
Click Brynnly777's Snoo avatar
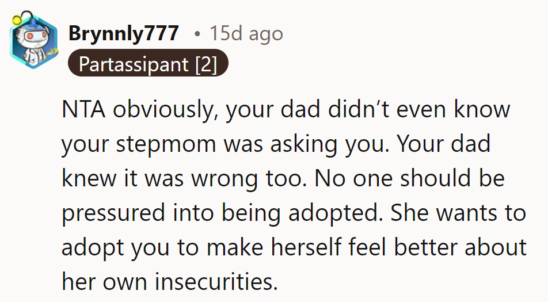(x=34, y=41)
